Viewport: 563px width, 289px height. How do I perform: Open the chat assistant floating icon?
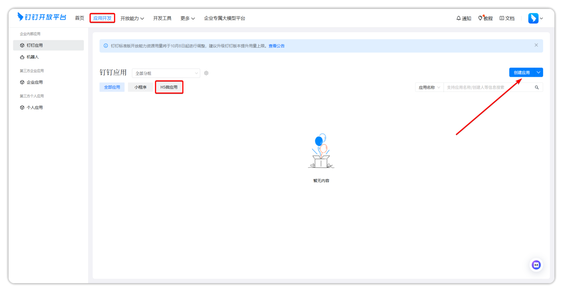[536, 265]
